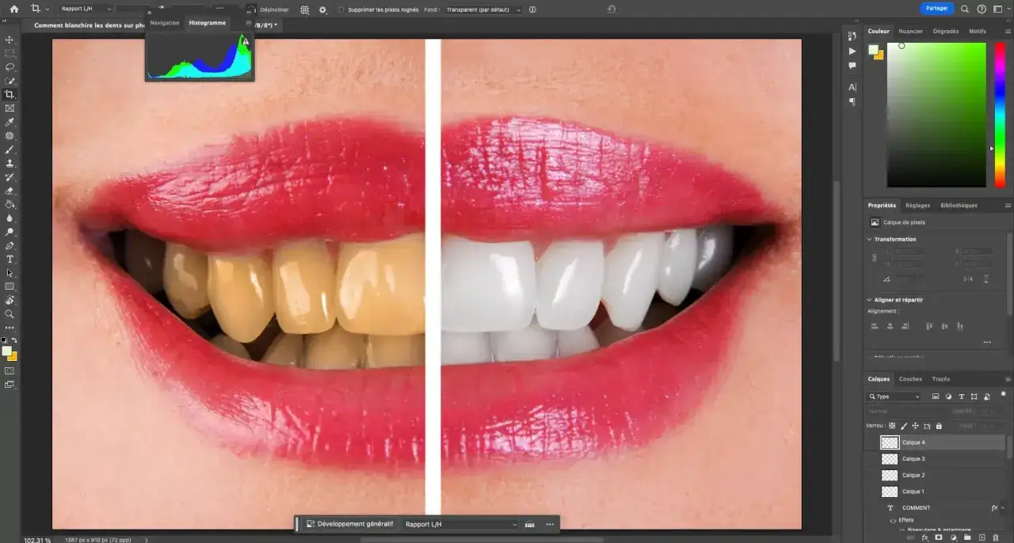Collapse the Transformation section

pyautogui.click(x=869, y=239)
